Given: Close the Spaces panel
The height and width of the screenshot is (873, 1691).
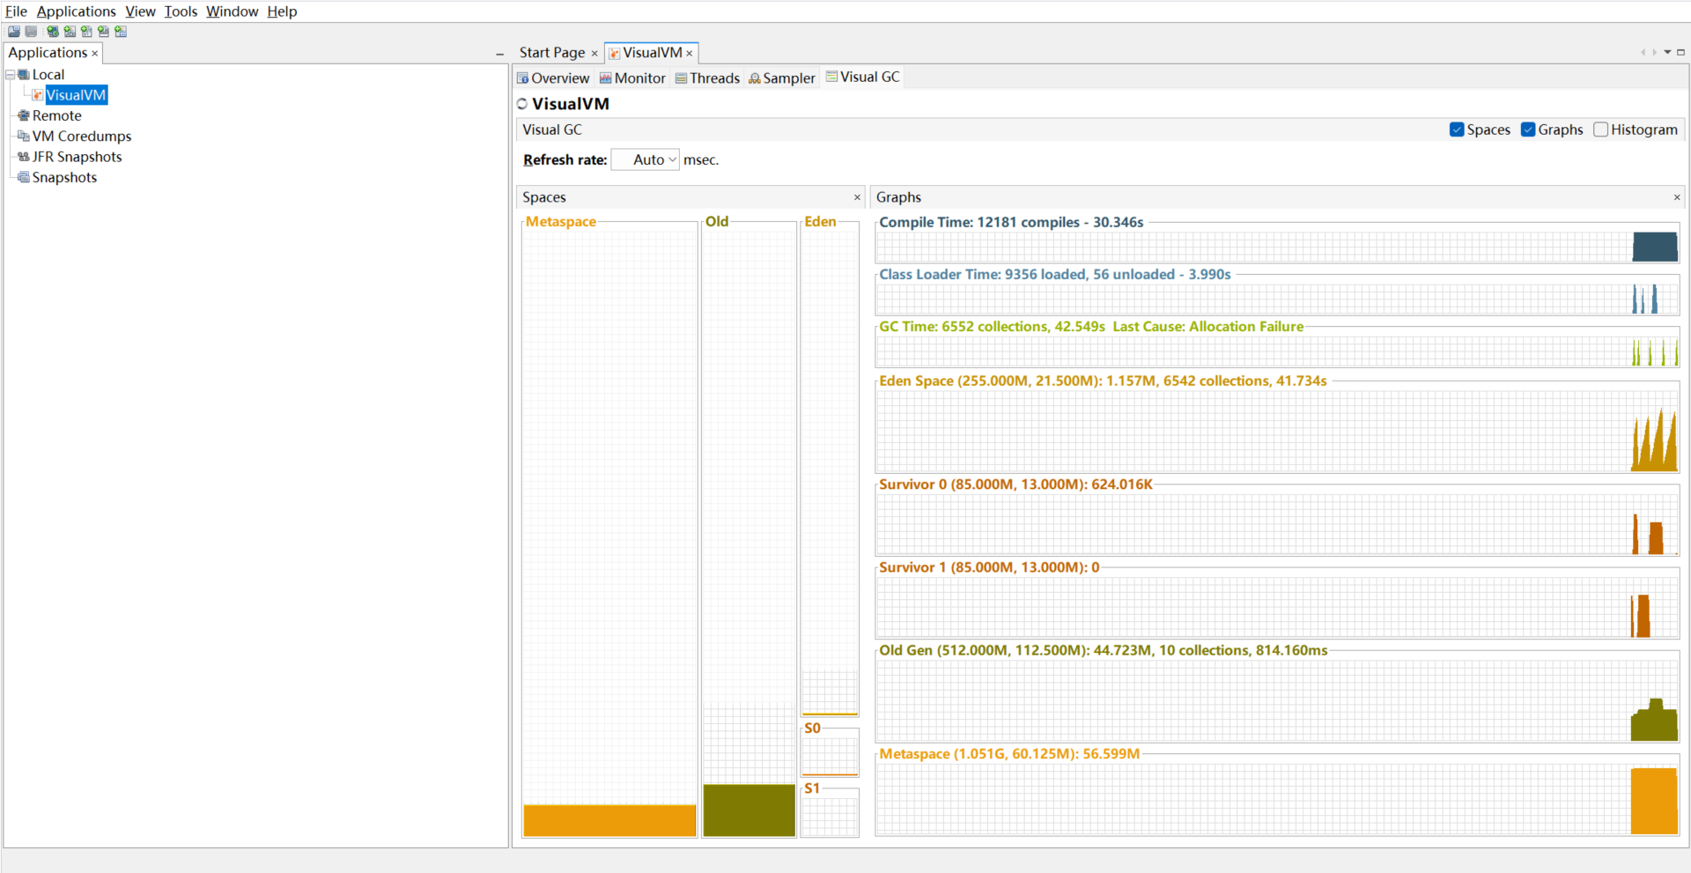Looking at the screenshot, I should click(x=857, y=197).
